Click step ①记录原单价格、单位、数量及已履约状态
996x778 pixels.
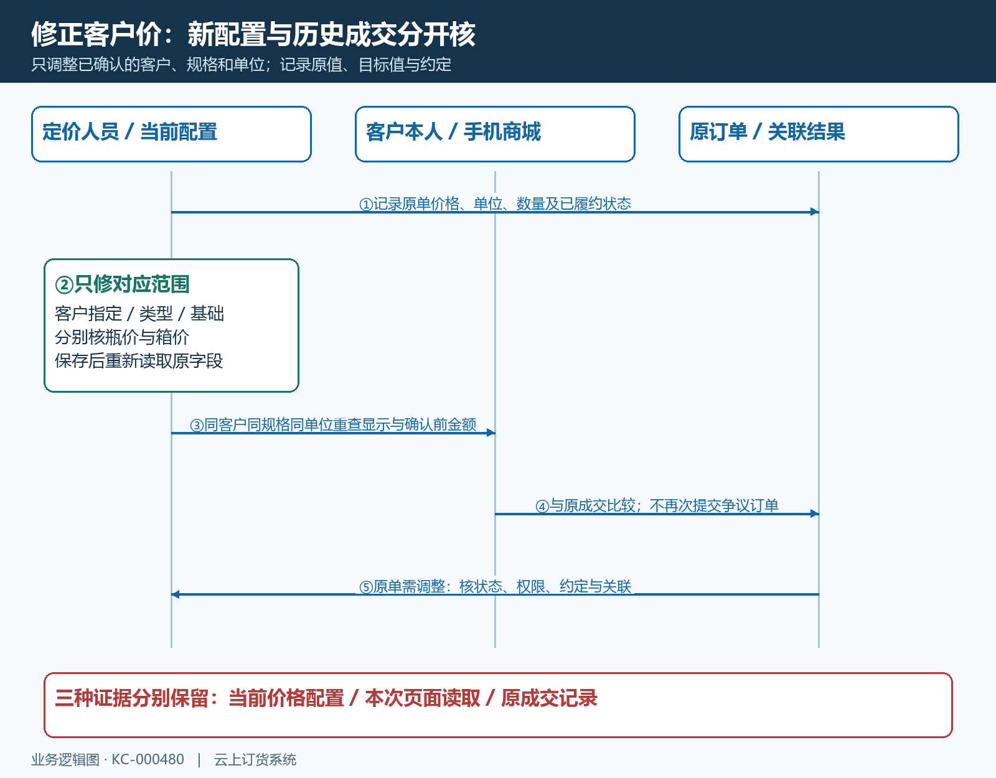pos(495,204)
